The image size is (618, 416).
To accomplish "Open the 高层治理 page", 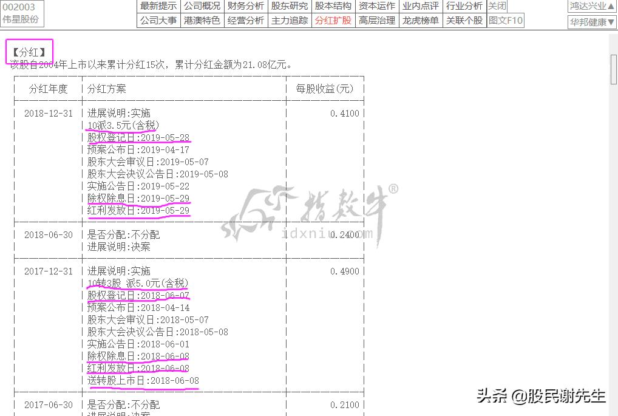I will 376,19.
